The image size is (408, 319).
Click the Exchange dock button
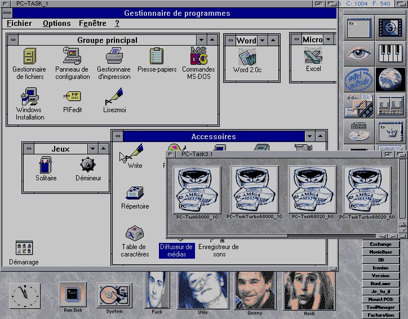point(381,245)
